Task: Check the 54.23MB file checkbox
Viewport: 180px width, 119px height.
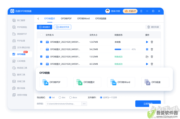Action: pos(41,49)
